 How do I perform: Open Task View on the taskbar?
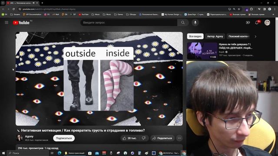click(52, 153)
